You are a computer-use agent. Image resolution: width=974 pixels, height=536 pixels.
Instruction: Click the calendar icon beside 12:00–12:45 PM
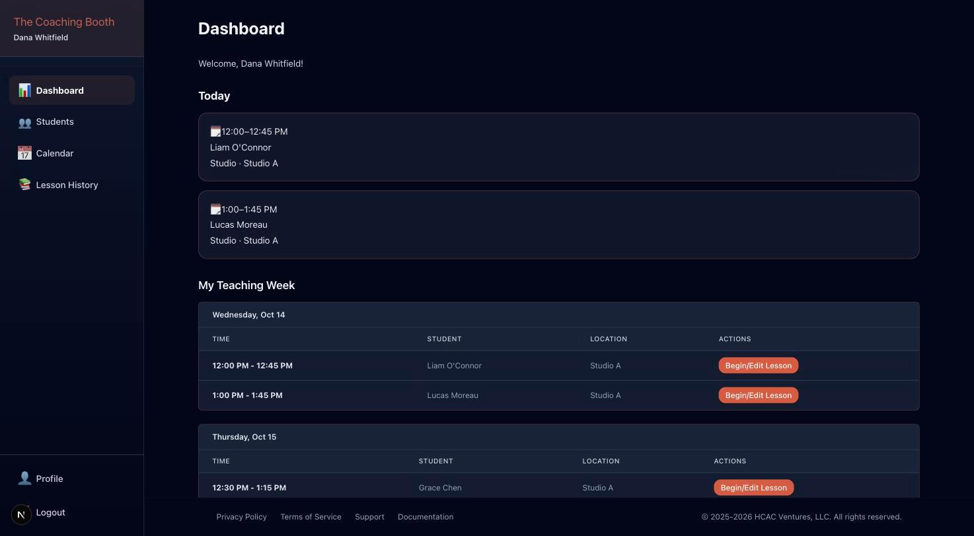215,131
